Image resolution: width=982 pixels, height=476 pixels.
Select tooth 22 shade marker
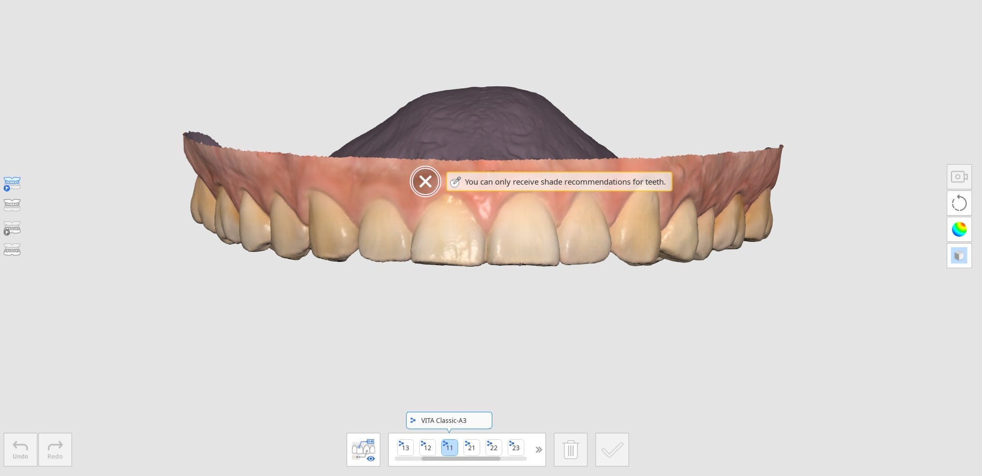[x=493, y=447]
